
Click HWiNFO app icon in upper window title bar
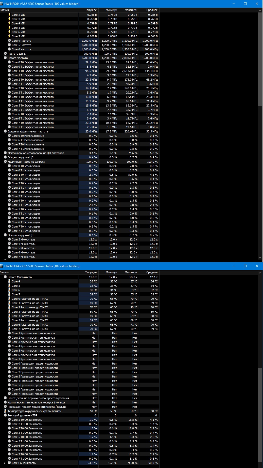[x=2, y=4]
